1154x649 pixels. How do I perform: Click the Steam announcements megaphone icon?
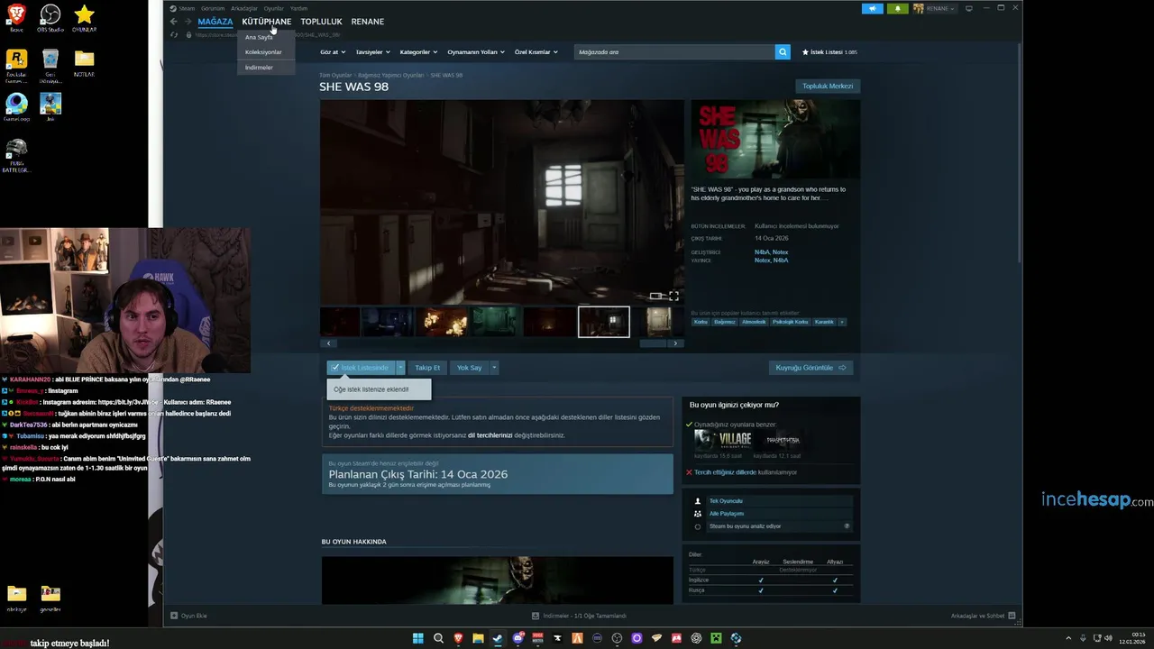pos(872,8)
